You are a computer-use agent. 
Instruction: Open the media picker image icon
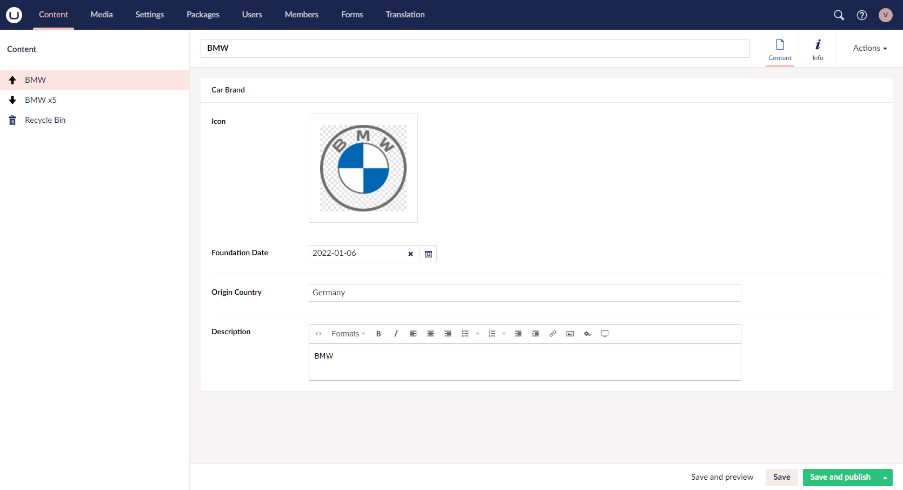(x=570, y=334)
